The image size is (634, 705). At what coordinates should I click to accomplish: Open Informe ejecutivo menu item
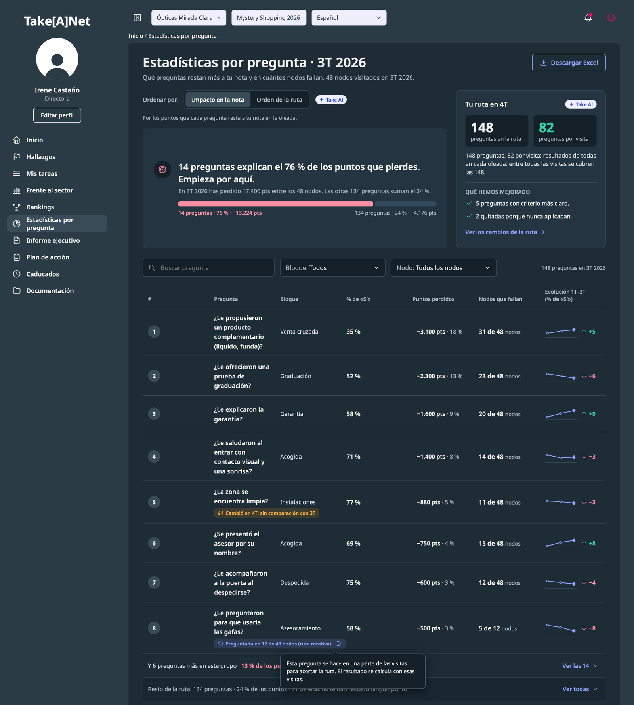click(x=57, y=240)
